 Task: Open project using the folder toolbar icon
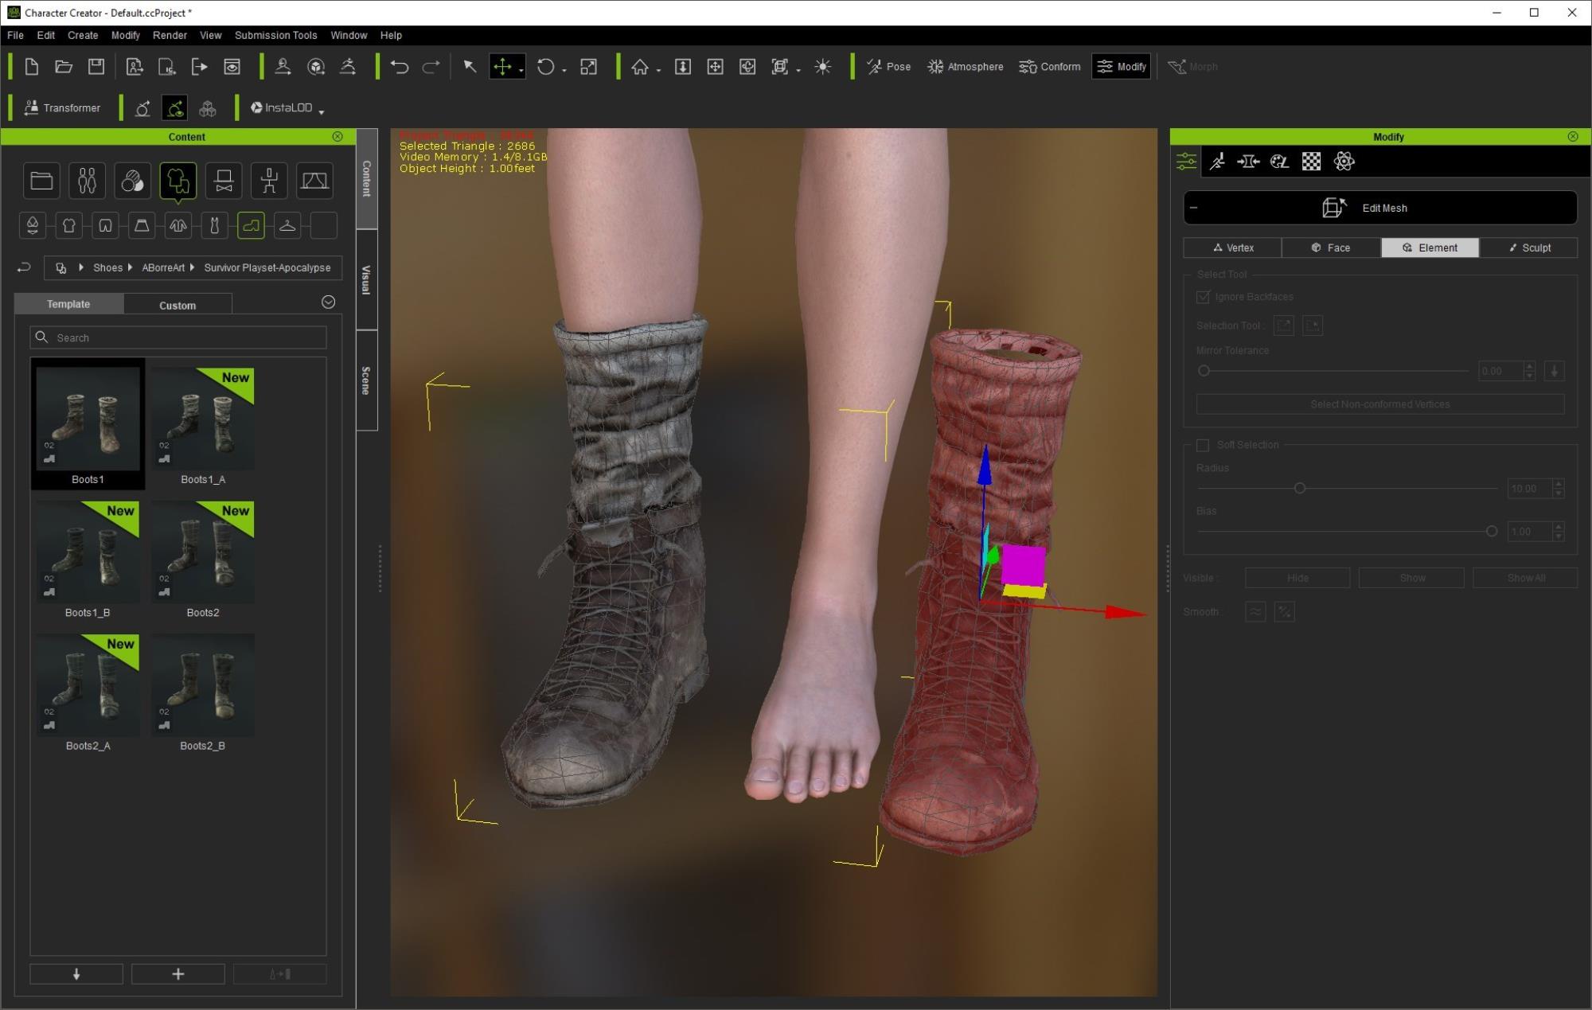(x=64, y=67)
